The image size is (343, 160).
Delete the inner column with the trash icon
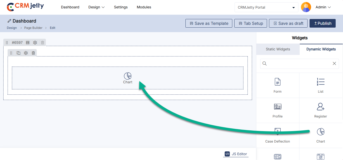pyautogui.click(x=33, y=53)
